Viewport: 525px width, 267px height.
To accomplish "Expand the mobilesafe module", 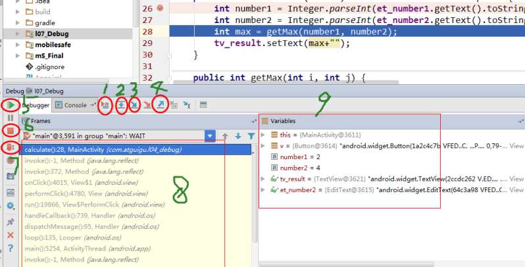I will [x=18, y=45].
